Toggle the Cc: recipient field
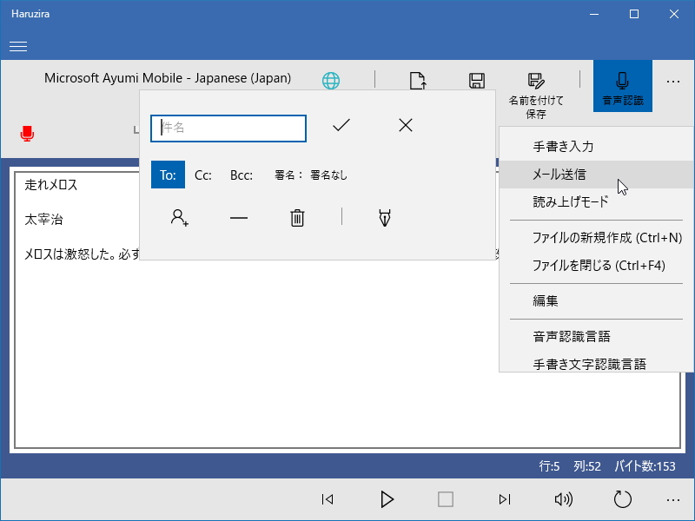This screenshot has width=695, height=521. click(202, 175)
